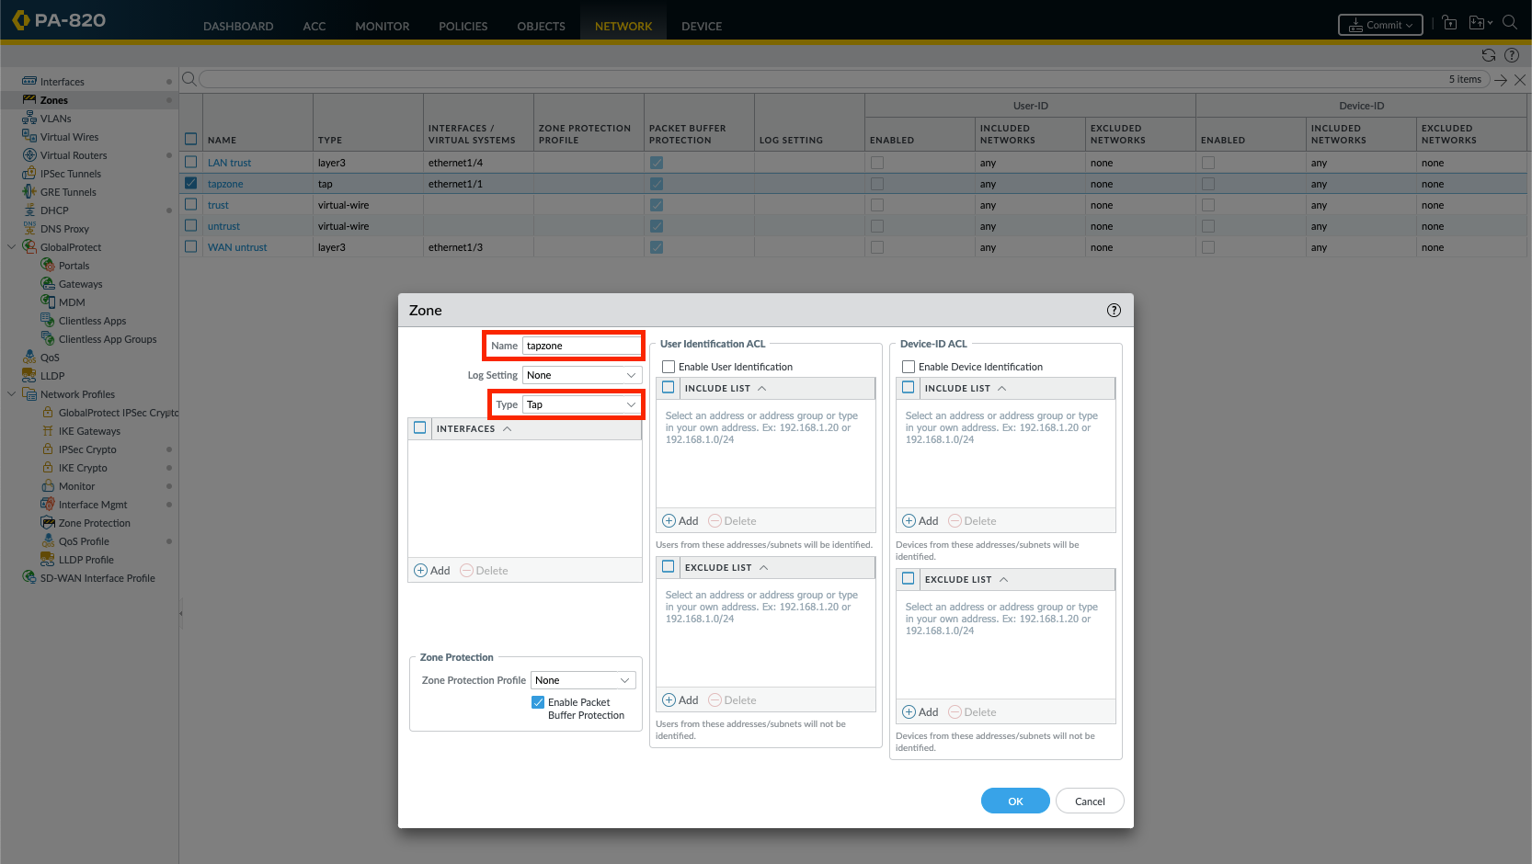
Task: Click OK to save the zone
Action: 1014,801
